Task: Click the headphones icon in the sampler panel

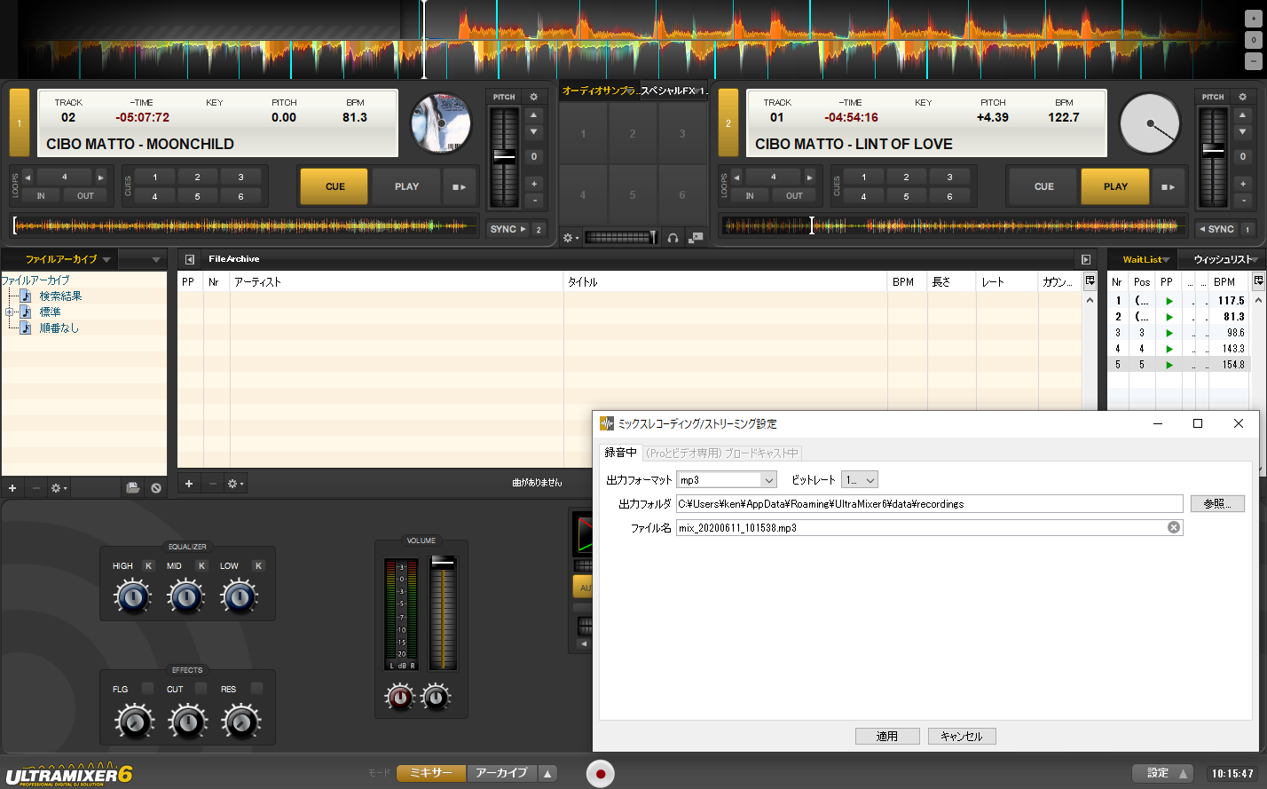Action: coord(673,238)
